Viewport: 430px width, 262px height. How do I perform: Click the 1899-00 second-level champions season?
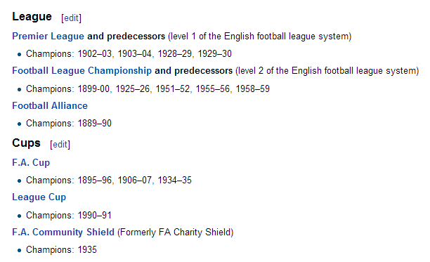pyautogui.click(x=93, y=89)
